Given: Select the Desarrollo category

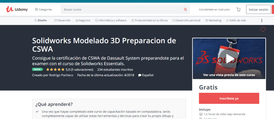Looking at the screenshot, I should pyautogui.click(x=62, y=20).
